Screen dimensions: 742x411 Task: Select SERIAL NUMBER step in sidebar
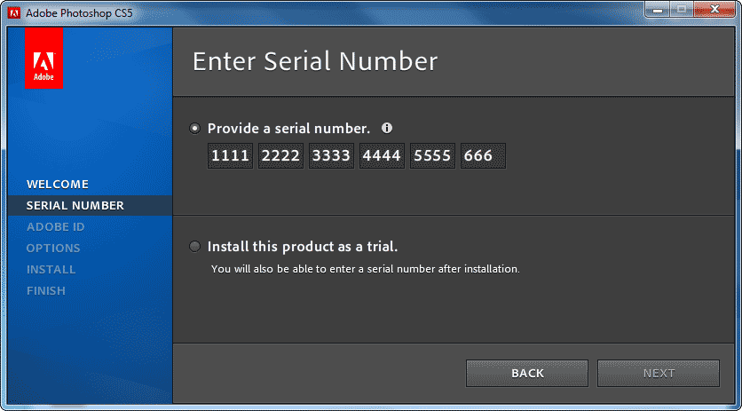(75, 206)
